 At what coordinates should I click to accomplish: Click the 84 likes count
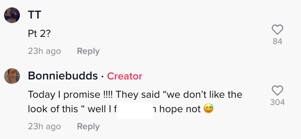click(277, 41)
